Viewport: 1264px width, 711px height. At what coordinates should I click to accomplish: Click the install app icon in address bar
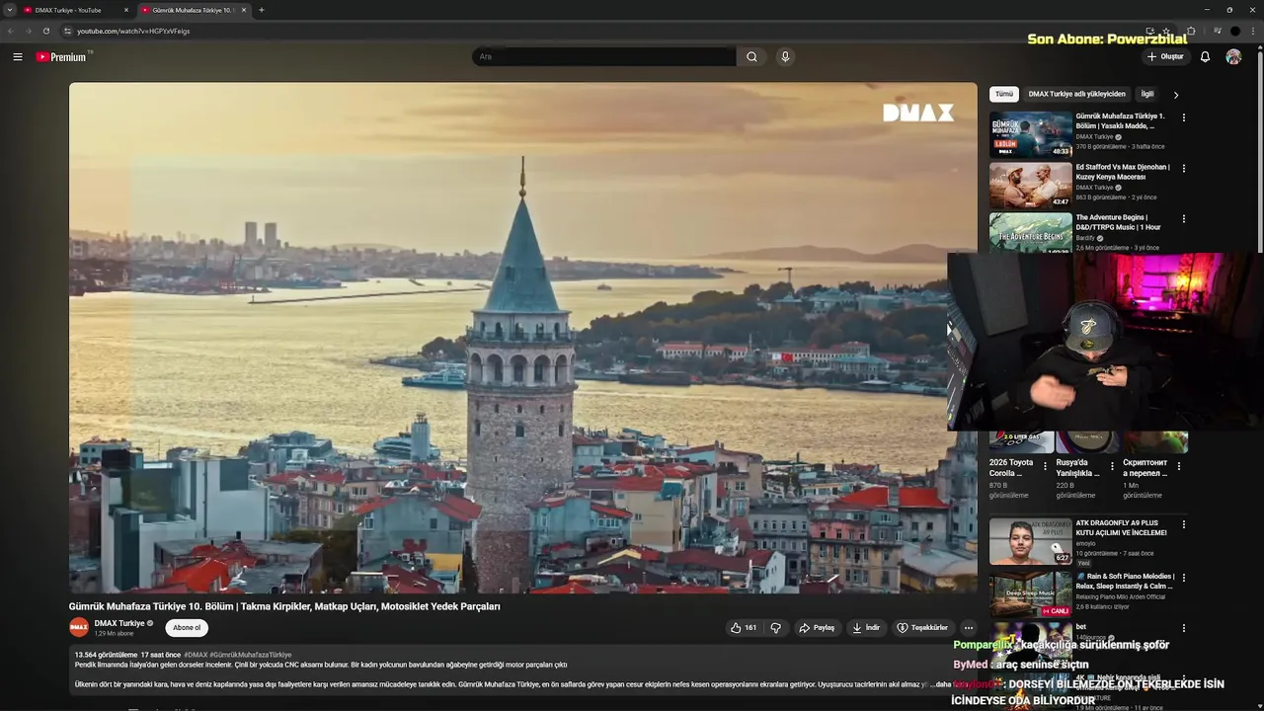pos(1149,31)
